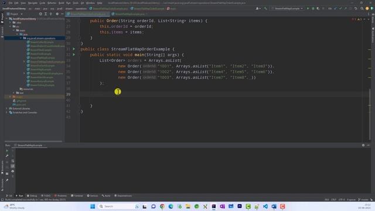
Task: Open Microsoft Edge from the taskbar
Action: tap(171, 206)
